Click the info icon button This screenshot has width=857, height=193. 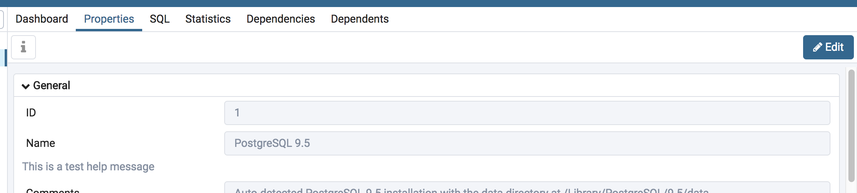click(x=23, y=47)
